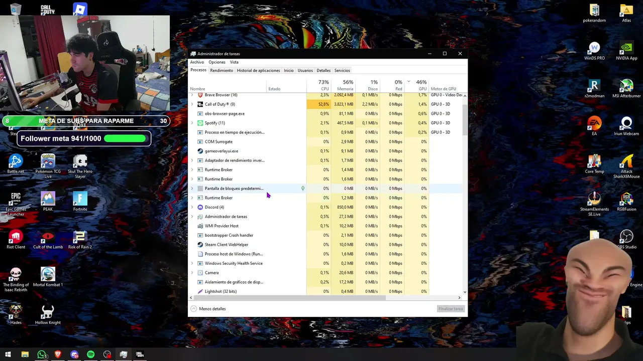Viewport: 643px width, 361px height.
Task: Select the Fortnite desktop icon
Action: click(80, 202)
